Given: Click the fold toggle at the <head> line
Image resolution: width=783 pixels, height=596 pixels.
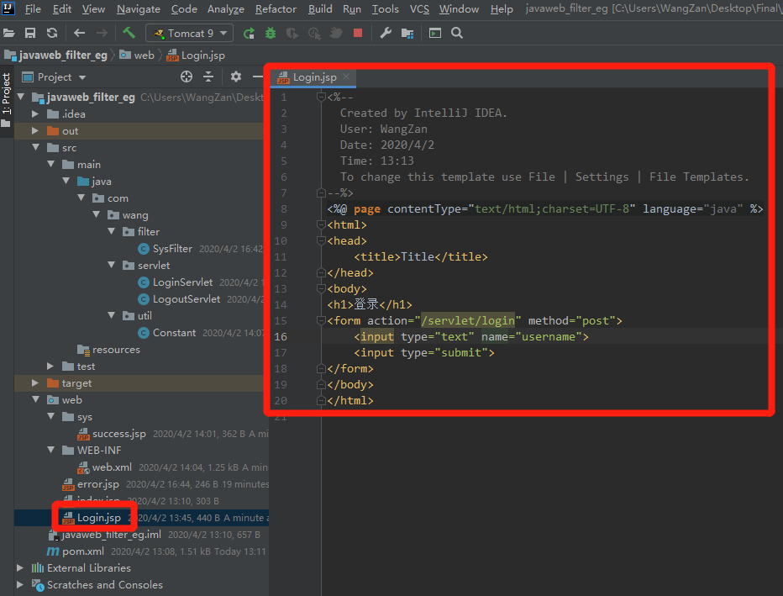Looking at the screenshot, I should click(321, 240).
